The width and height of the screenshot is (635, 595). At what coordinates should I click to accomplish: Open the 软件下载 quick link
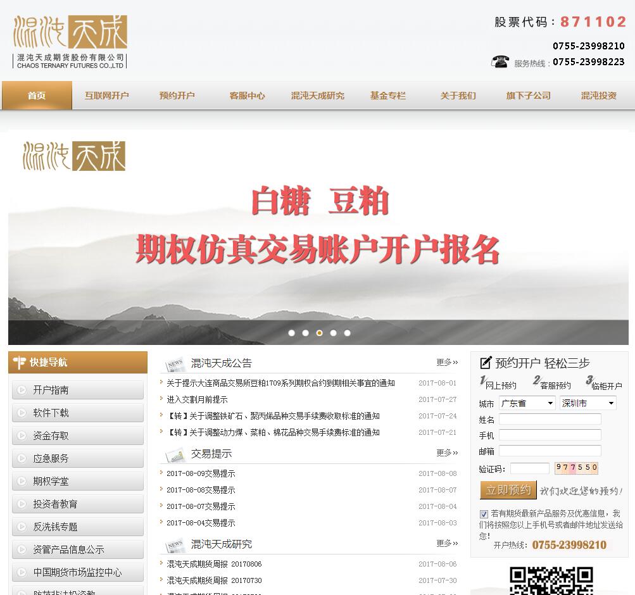pos(78,413)
